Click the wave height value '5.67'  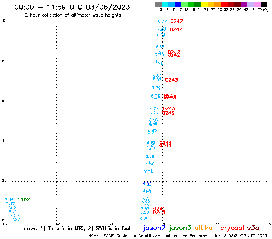click(152, 133)
